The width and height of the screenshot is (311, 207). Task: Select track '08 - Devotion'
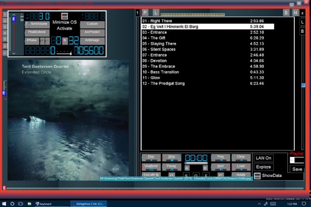click(208, 61)
